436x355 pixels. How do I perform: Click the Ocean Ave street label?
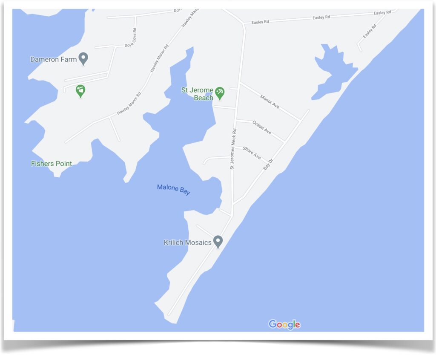[x=262, y=127]
